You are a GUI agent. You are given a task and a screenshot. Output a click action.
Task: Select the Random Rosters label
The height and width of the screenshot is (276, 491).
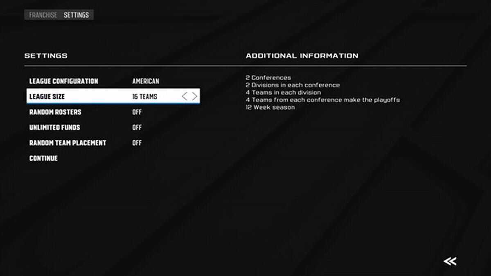click(55, 112)
